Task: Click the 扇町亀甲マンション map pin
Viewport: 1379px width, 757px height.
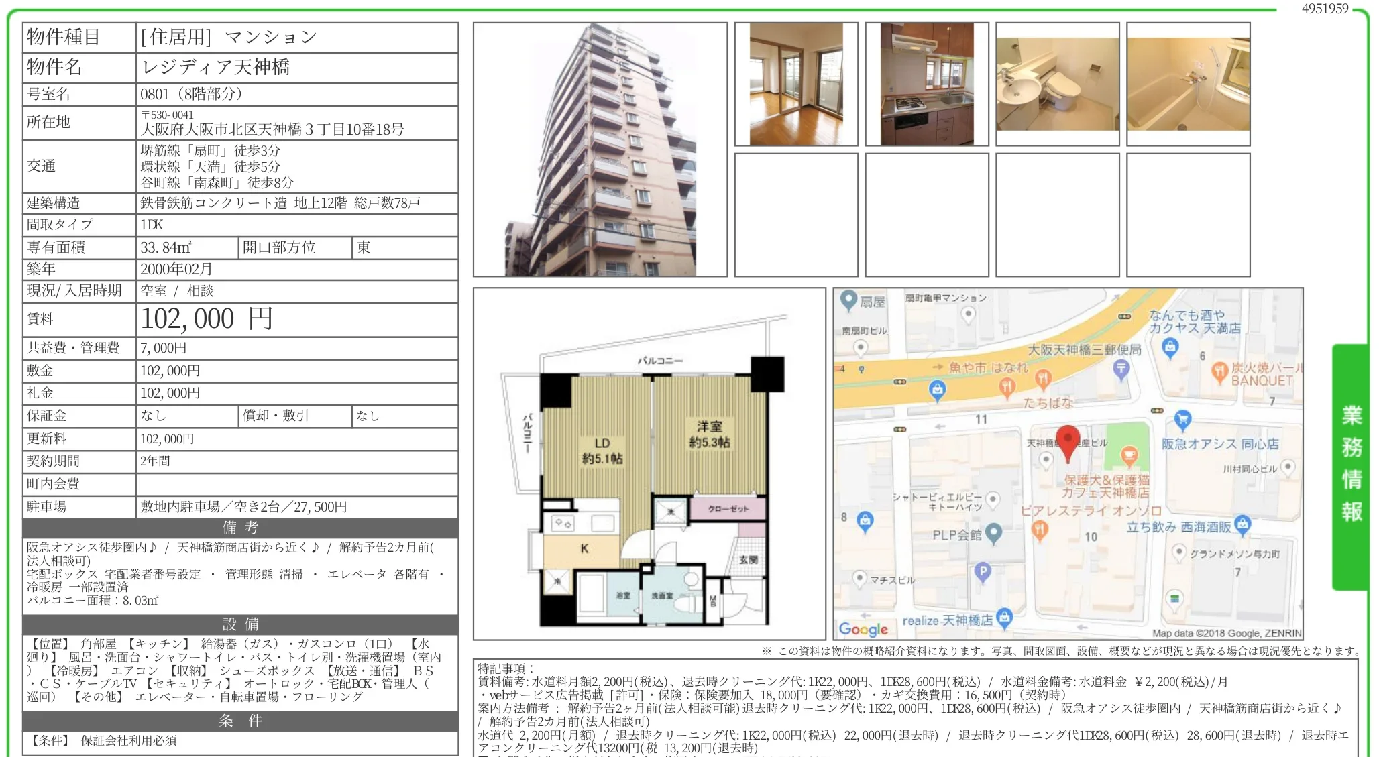Action: click(x=968, y=314)
